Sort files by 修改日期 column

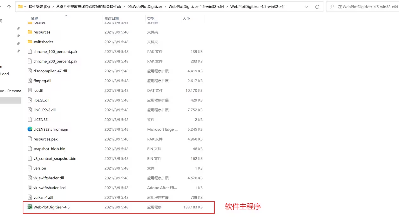pyautogui.click(x=112, y=18)
